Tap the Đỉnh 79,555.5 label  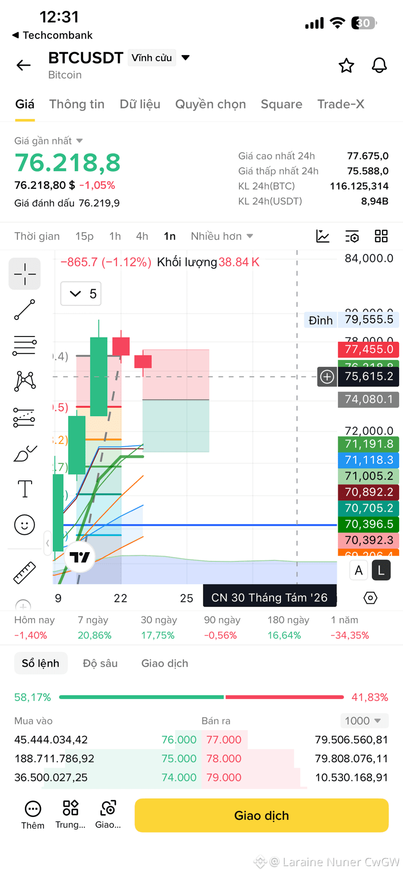(351, 320)
